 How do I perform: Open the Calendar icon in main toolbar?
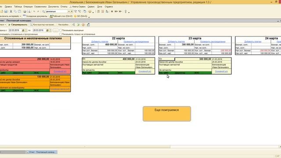(x=103, y=11)
